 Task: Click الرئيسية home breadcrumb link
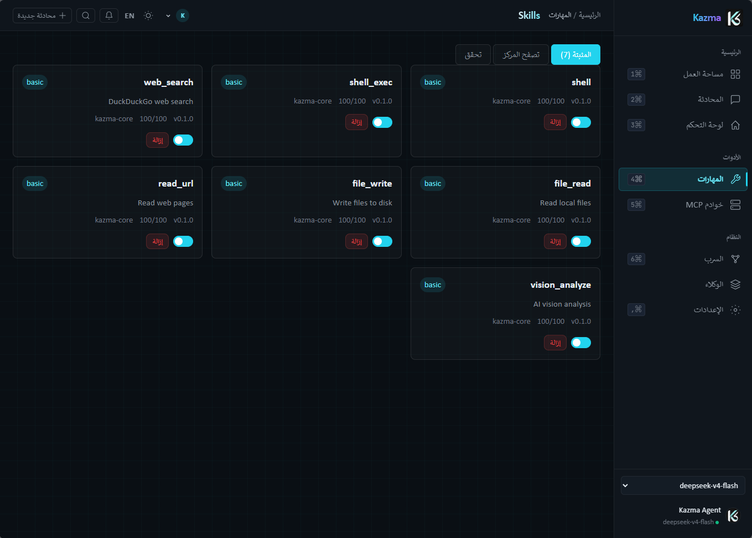(590, 15)
